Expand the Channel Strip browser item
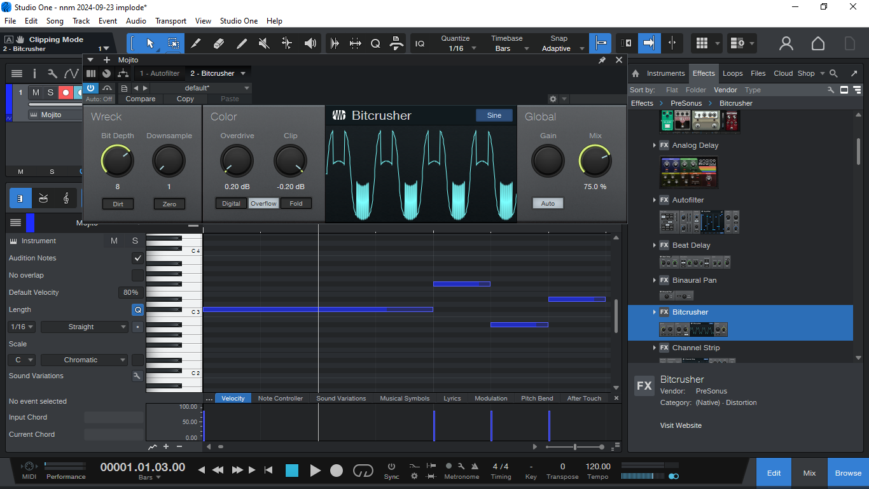869x489 pixels. (655, 348)
